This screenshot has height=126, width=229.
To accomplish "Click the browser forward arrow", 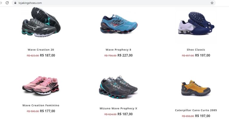I will (x=1, y=3).
